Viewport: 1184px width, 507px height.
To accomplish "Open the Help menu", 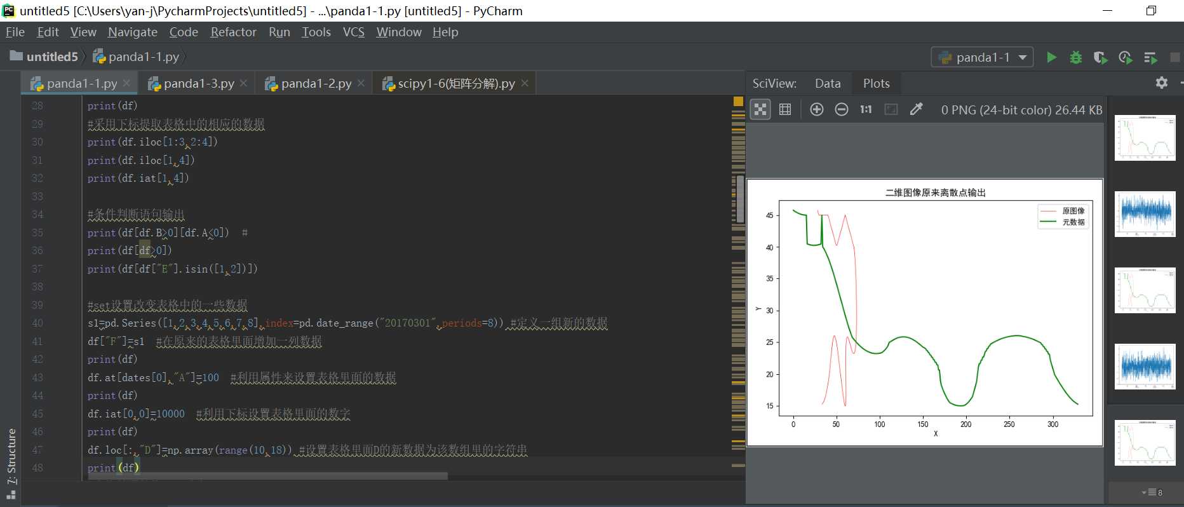I will [x=445, y=32].
